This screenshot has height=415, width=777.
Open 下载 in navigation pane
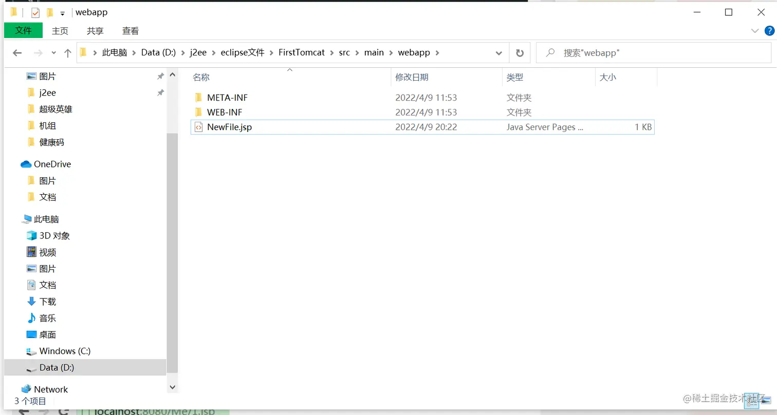pos(47,301)
